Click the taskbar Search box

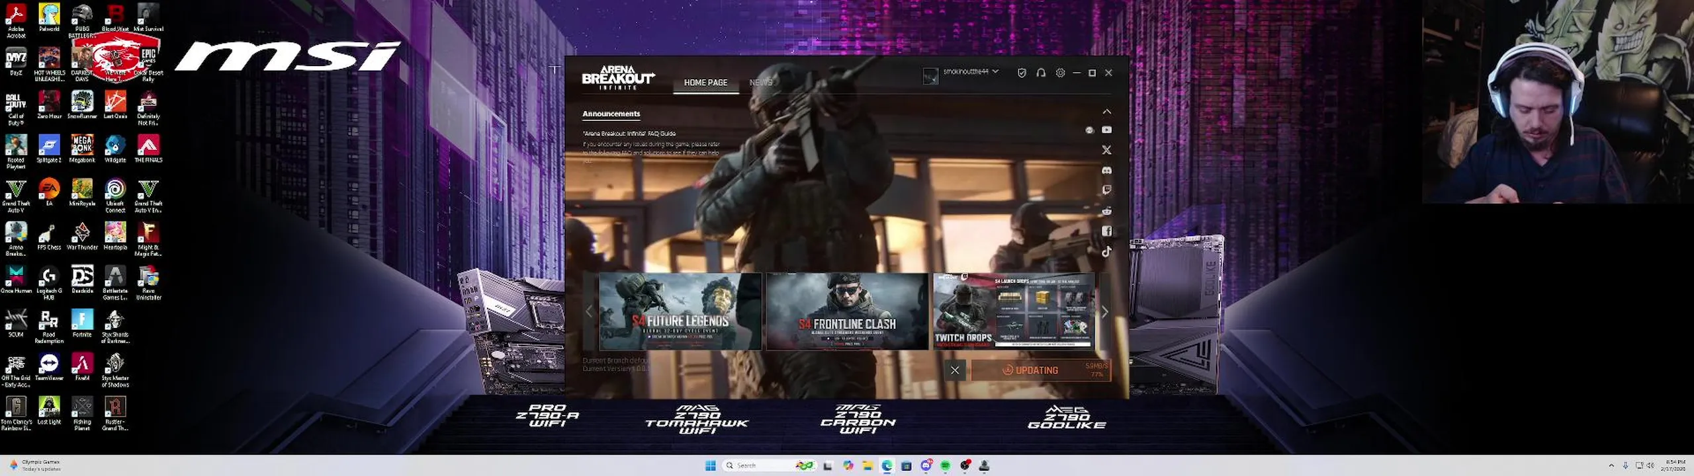click(769, 465)
